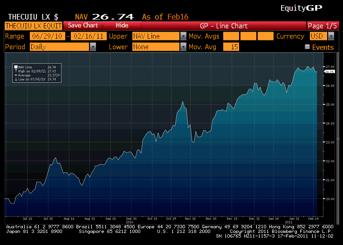Image resolution: width=343 pixels, height=245 pixels.
Task: Click the Jul 15 x-axis date label
Action: click(27, 219)
